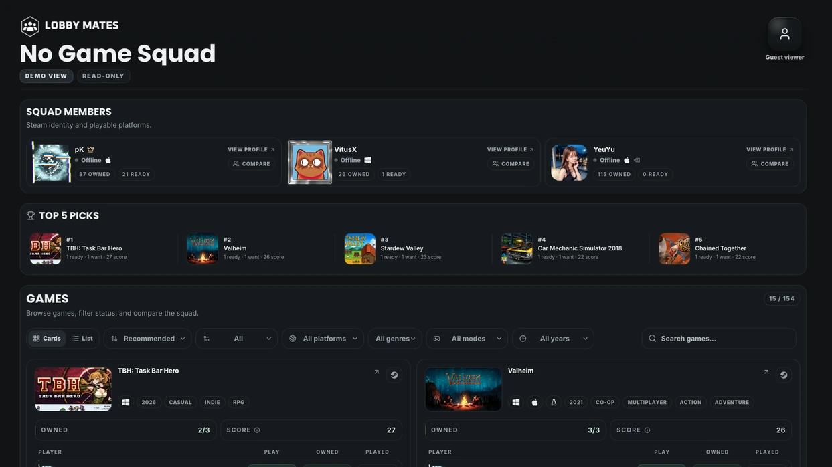Click the Steam Deck icon in YeuYu's card
This screenshot has height=467, width=832.
tap(637, 160)
